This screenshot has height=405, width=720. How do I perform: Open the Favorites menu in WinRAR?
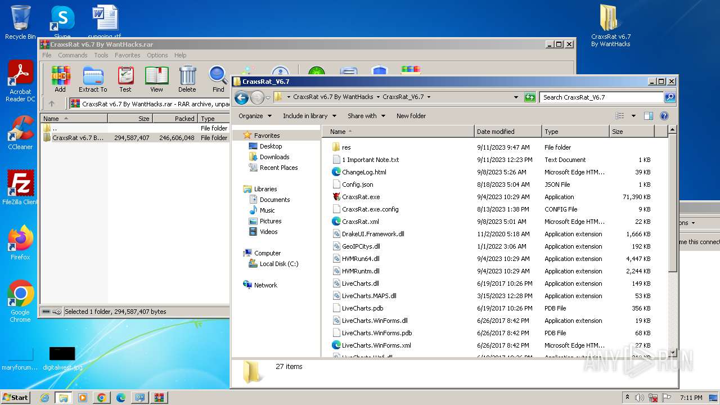[x=128, y=55]
